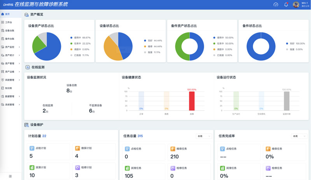Click the red 故障 bar in 设备健康状态
The image size is (311, 180).
(x=192, y=101)
